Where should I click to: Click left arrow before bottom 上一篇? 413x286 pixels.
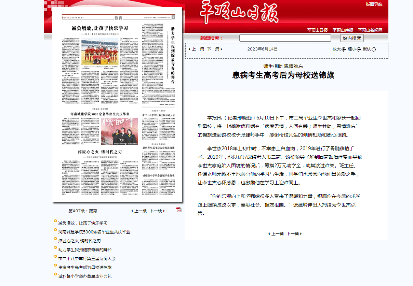269,234
